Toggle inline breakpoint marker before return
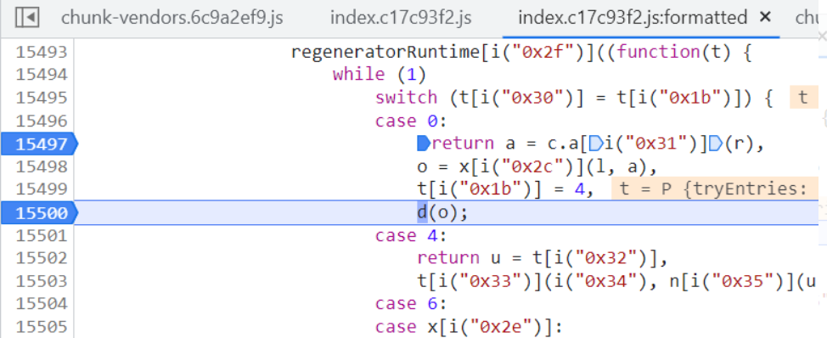827x338 pixels. [423, 144]
